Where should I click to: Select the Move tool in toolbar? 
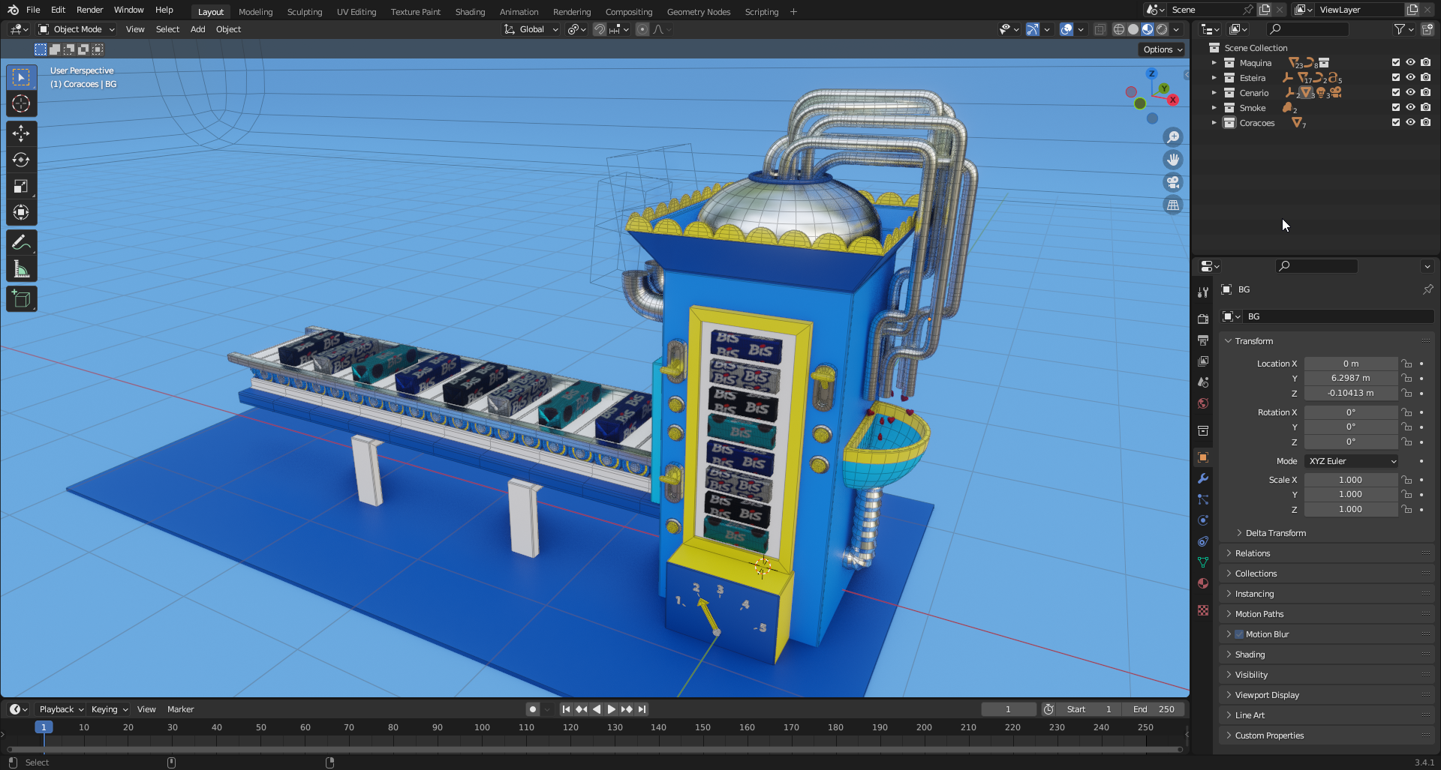21,133
